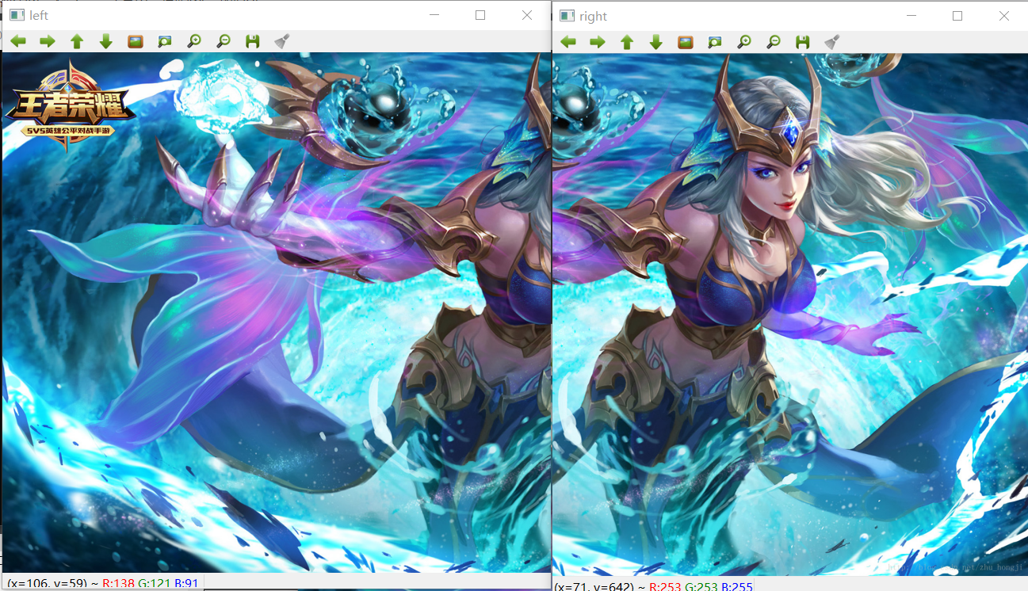This screenshot has height=591, width=1028.
Task: Open the properties brush in left window
Action: [281, 41]
